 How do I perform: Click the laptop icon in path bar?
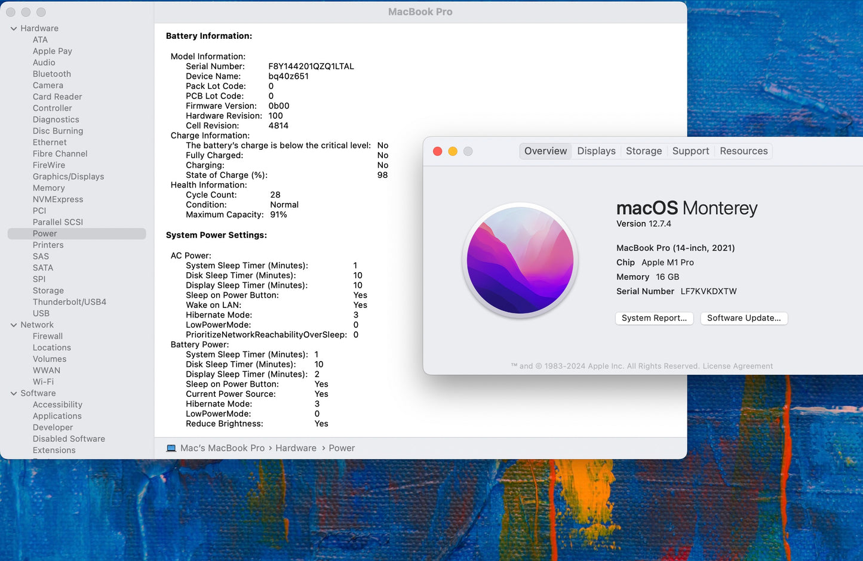(x=171, y=448)
